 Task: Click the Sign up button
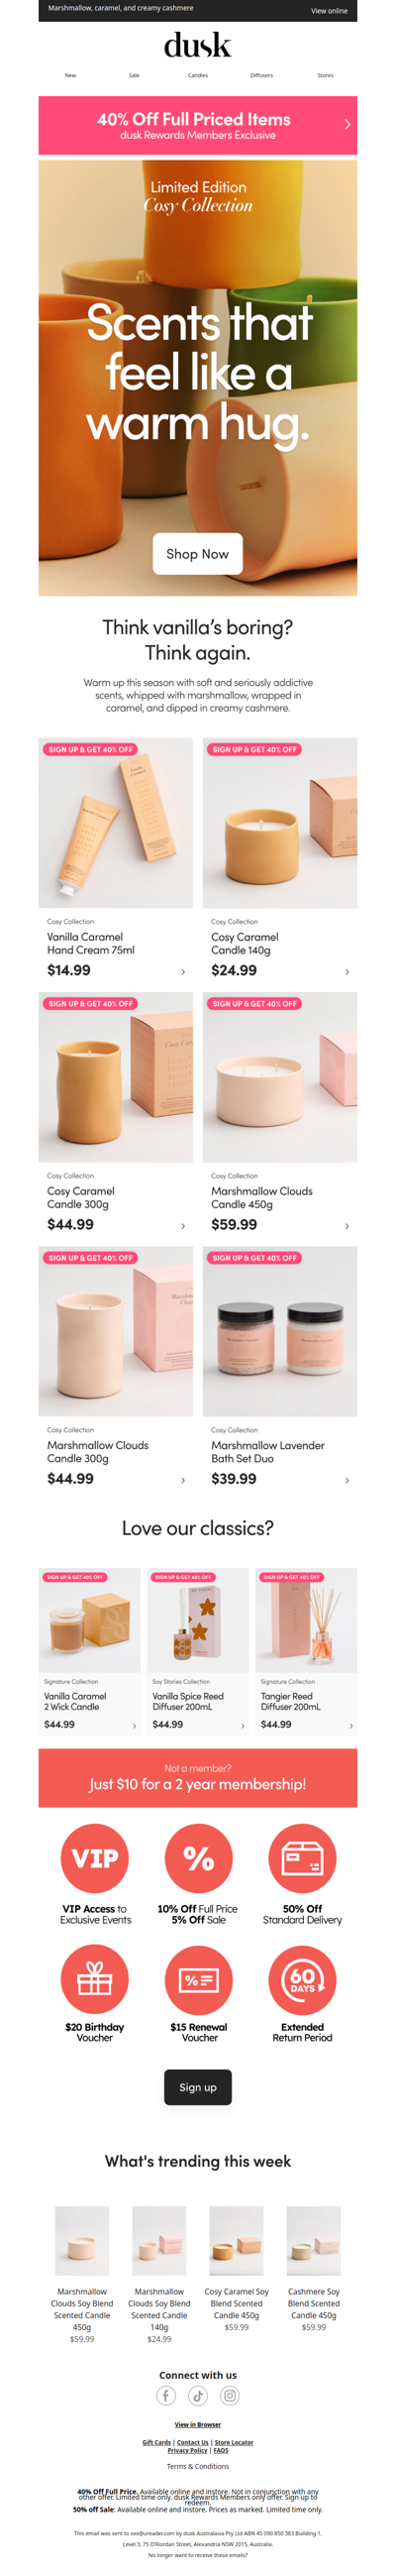[x=198, y=2088]
